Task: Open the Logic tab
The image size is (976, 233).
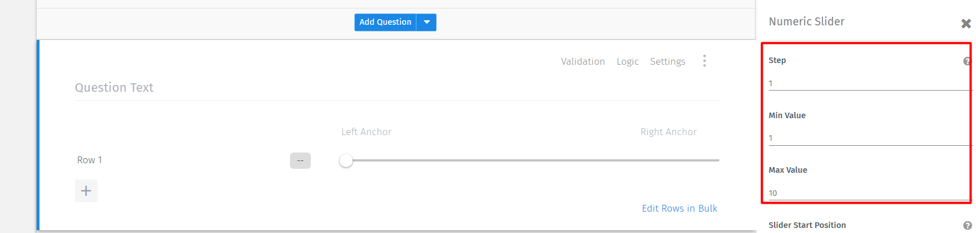Action: pyautogui.click(x=627, y=61)
